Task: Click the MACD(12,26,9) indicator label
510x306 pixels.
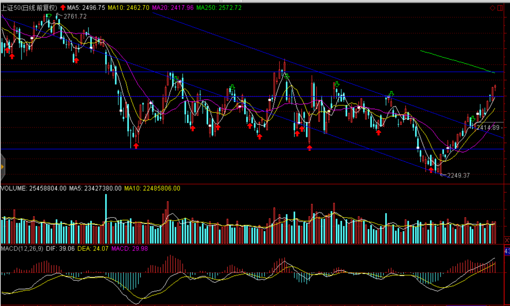Action: pyautogui.click(x=22, y=248)
